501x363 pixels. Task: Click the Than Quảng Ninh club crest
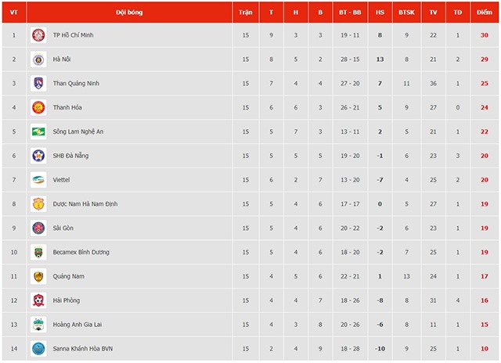38,84
